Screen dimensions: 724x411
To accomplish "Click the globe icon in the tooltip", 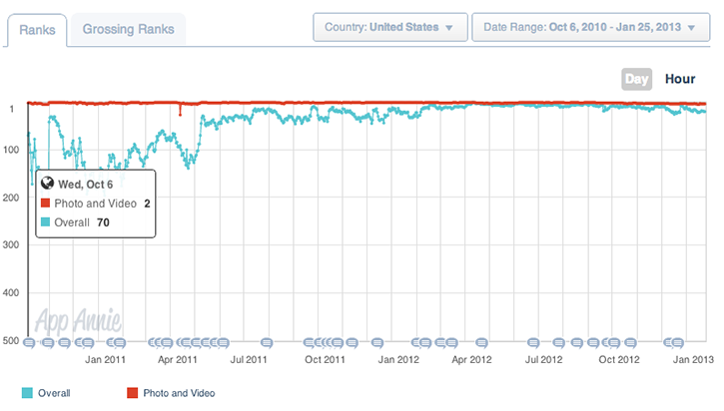I will [47, 184].
